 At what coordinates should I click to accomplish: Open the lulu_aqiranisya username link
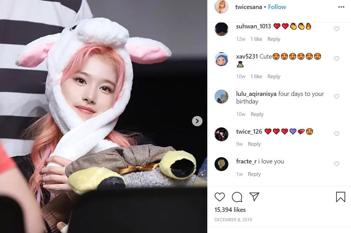(x=256, y=94)
